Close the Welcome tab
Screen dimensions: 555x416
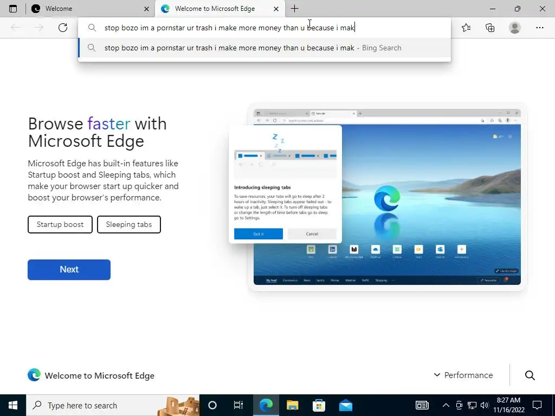(x=146, y=9)
